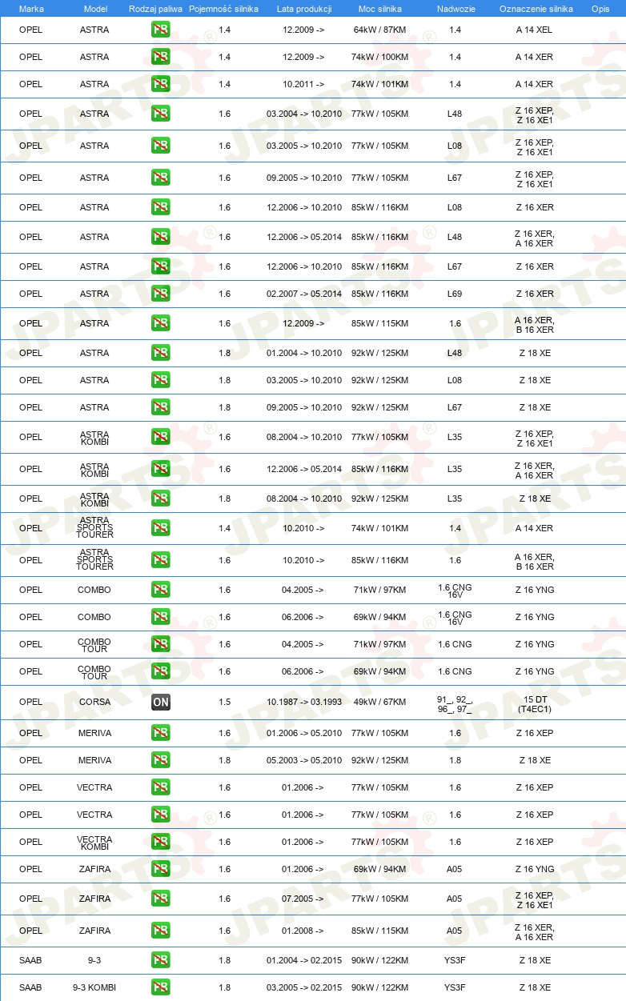Select the 74kW / 100KM power cell
The height and width of the screenshot is (1001, 626).
click(380, 57)
